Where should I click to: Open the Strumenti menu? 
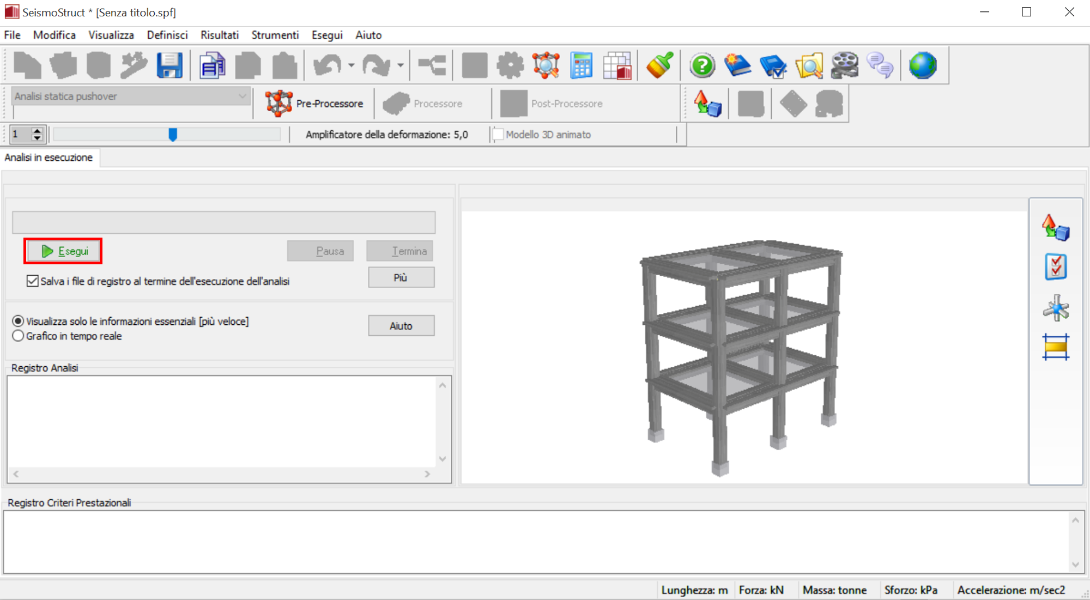[275, 35]
